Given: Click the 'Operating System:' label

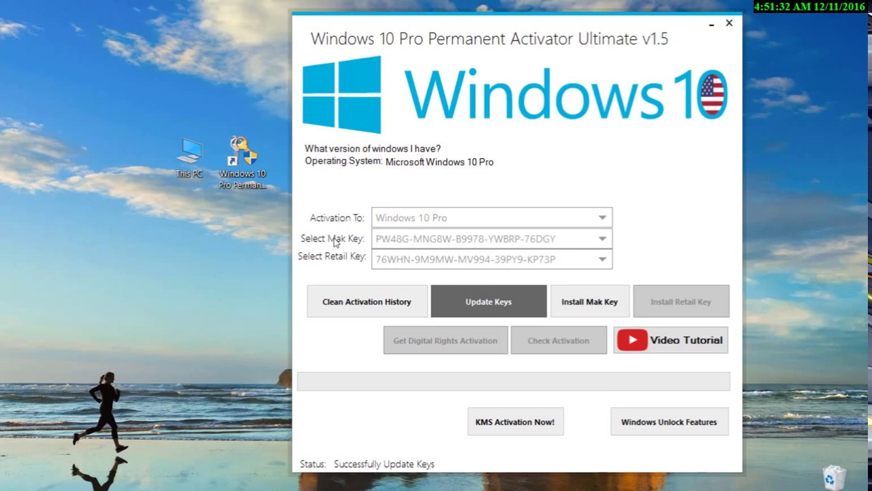Looking at the screenshot, I should [343, 161].
